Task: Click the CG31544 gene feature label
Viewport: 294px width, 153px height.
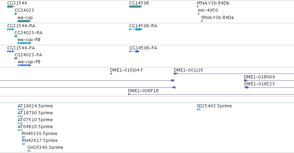Action: tap(17, 3)
